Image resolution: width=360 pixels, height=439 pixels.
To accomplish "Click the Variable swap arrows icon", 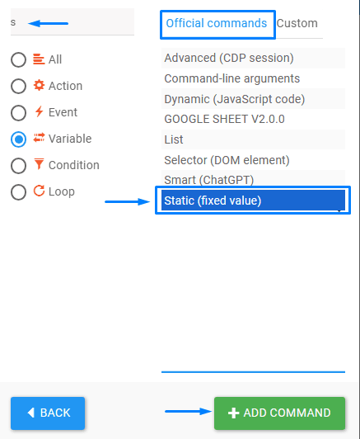I will tap(39, 138).
